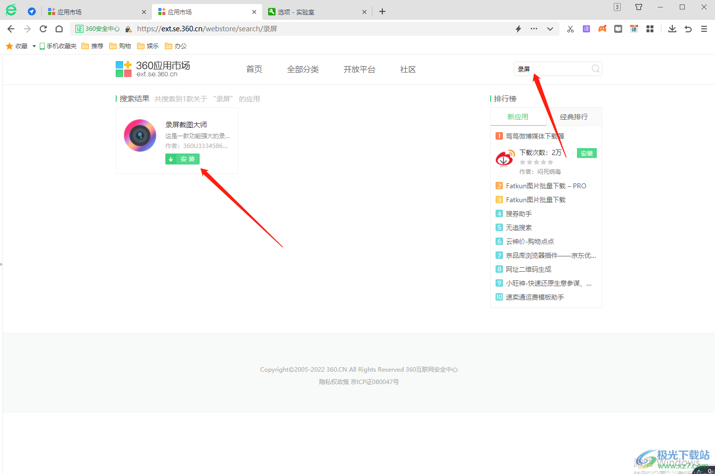This screenshot has height=474, width=715.
Task: Open the browser home page icon
Action: 59,29
